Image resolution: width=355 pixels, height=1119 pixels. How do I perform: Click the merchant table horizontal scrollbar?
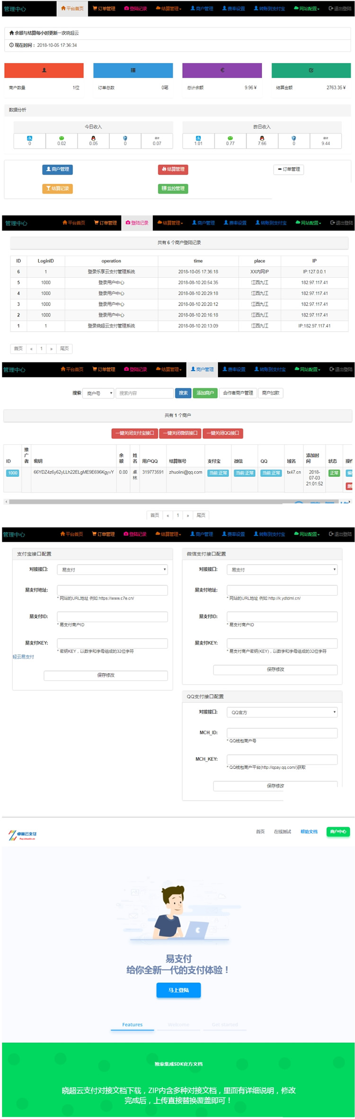pyautogui.click(x=177, y=502)
